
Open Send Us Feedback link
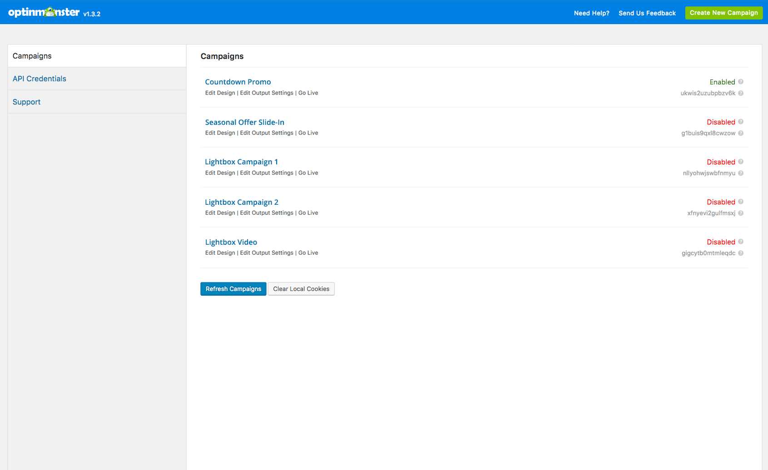(647, 13)
